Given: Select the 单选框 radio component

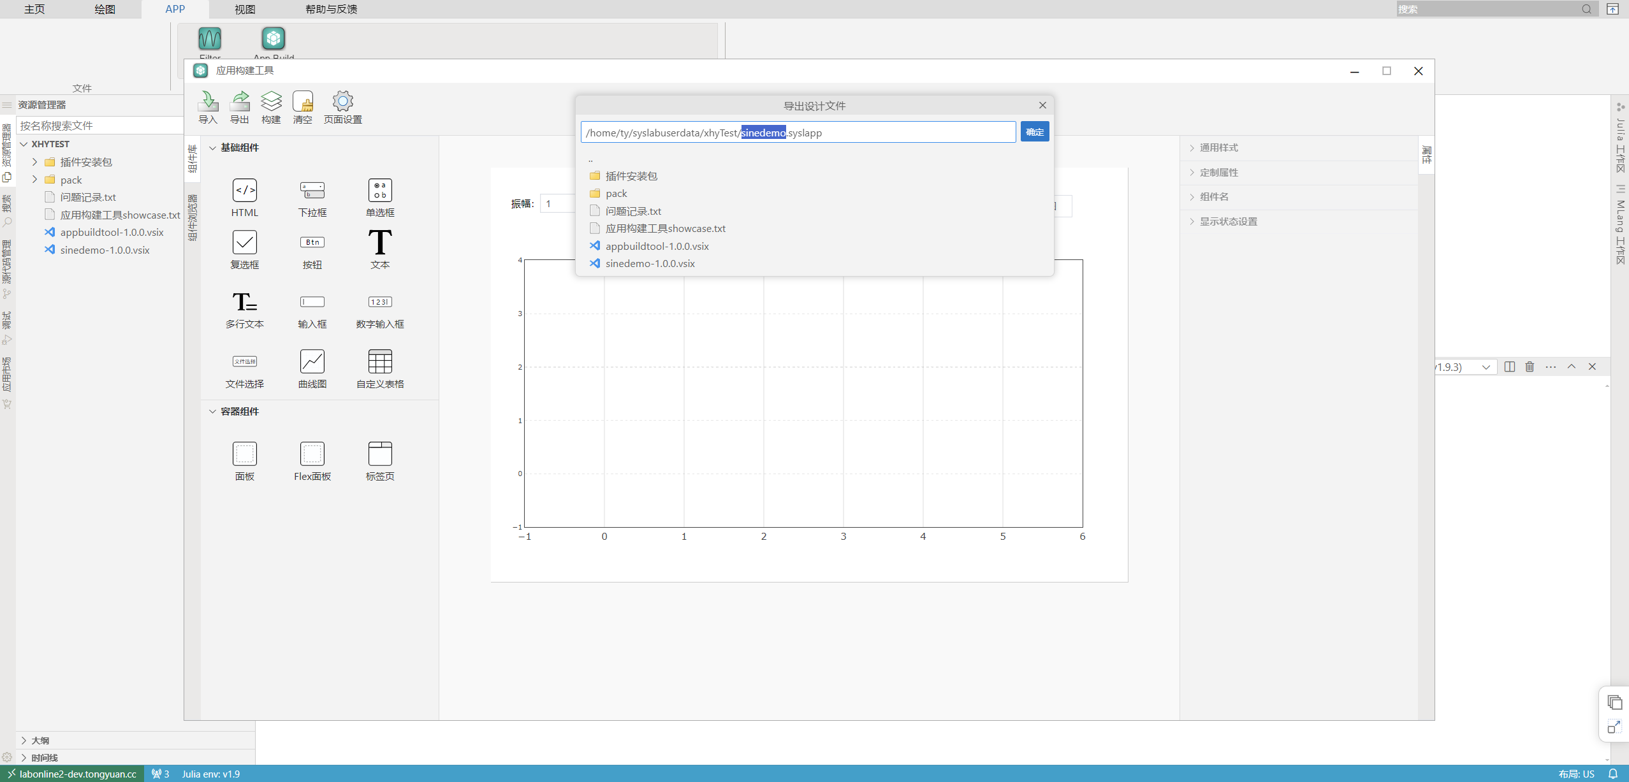Looking at the screenshot, I should 380,191.
